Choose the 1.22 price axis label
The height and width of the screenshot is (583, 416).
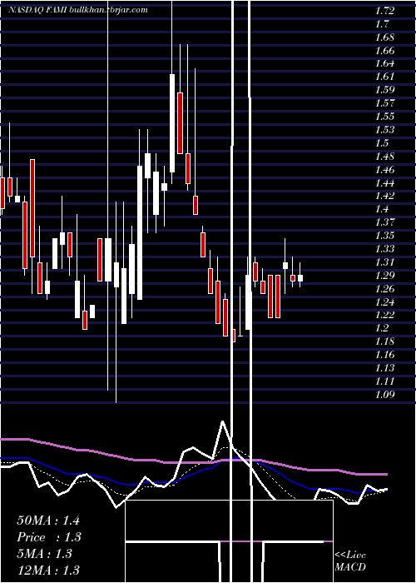384,315
